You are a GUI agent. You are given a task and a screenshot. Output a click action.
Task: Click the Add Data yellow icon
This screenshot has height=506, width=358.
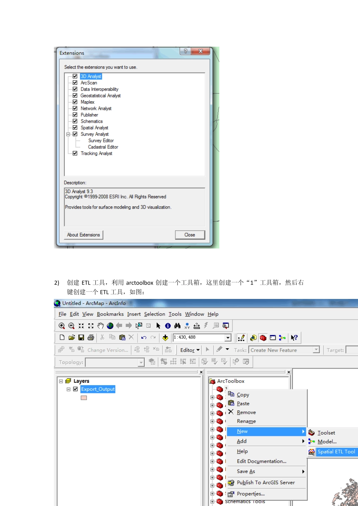click(x=165, y=338)
